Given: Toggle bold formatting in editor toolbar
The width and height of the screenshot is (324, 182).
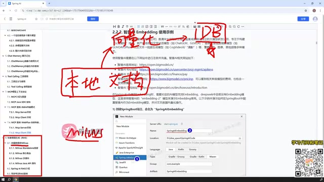Looking at the screenshot, I should [118, 27].
